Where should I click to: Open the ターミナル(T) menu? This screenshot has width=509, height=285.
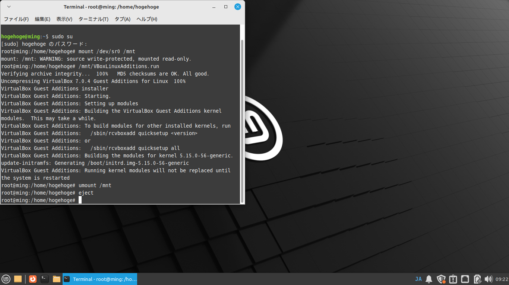tap(93, 19)
